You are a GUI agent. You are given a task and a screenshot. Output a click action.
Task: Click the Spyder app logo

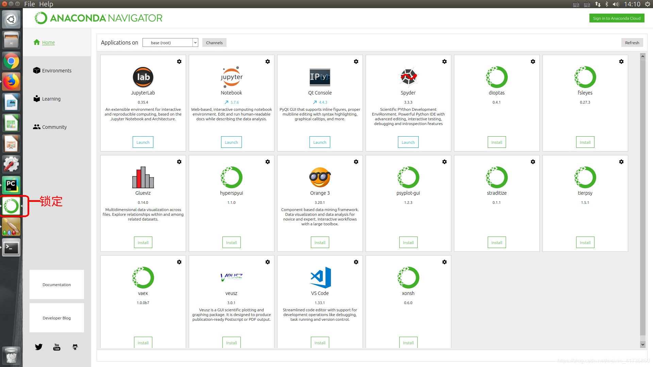point(408,77)
